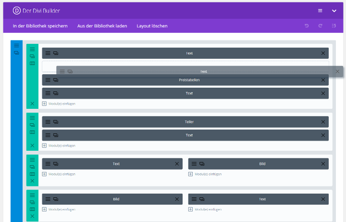Image resolution: width=346 pixels, height=222 pixels.
Task: Open blue section settings icon
Action: coord(16,46)
